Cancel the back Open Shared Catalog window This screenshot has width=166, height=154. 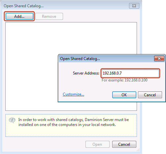pos(124,144)
